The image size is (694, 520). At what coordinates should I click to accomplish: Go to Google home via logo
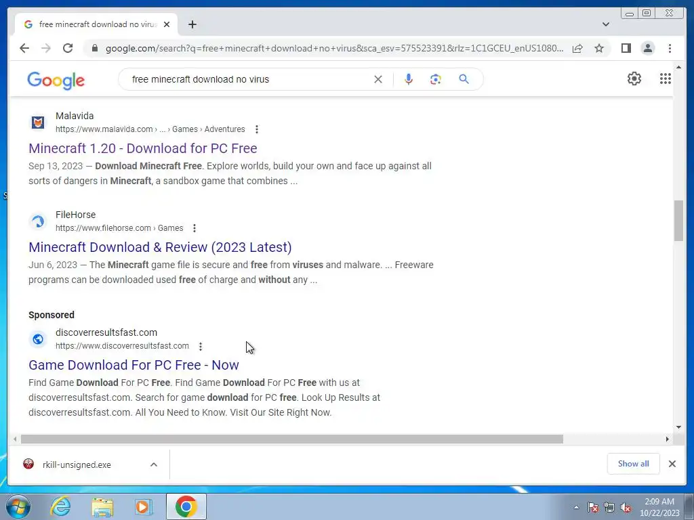point(56,81)
